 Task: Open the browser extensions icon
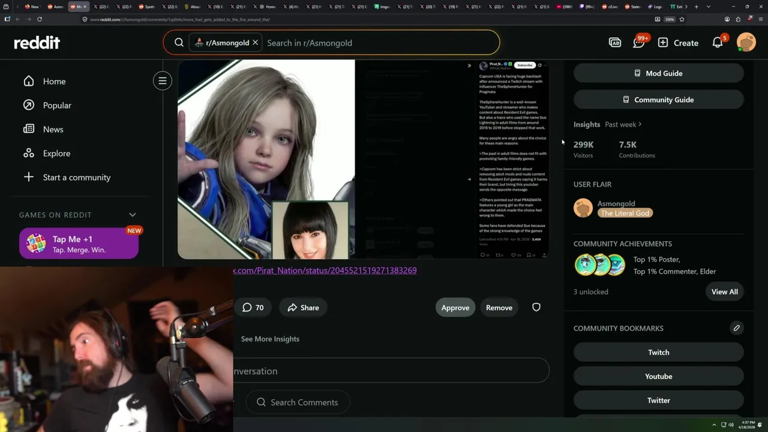click(738, 19)
